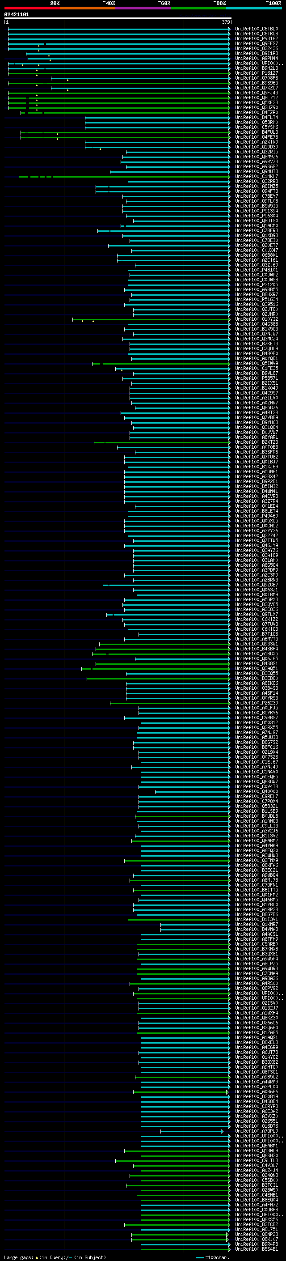Viewport: 286px width, 1261px height.
Task: Click the yellow gap marker on UniRef100_Q19D39 row
Action: coord(100,149)
